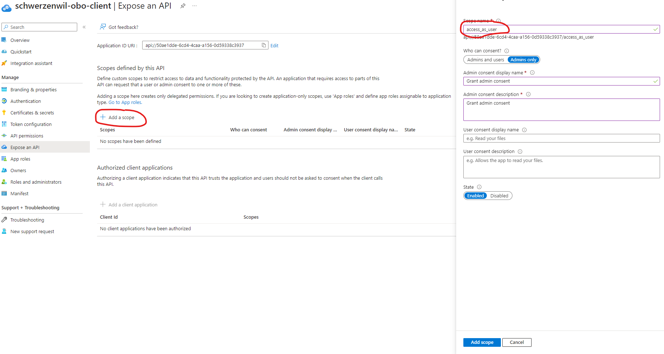Edit the Application ID URI
The width and height of the screenshot is (664, 354).
coord(274,46)
